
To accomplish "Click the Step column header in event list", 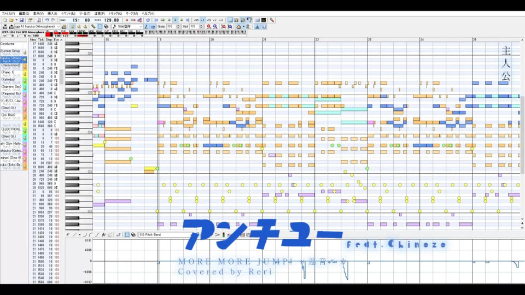I will (49, 39).
